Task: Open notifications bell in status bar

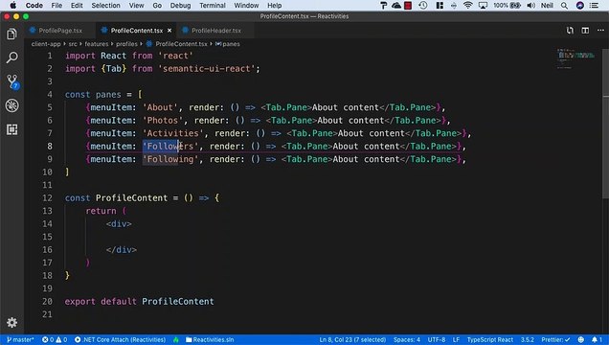Action: [x=597, y=339]
